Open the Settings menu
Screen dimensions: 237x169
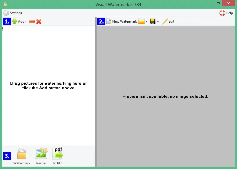pos(13,13)
